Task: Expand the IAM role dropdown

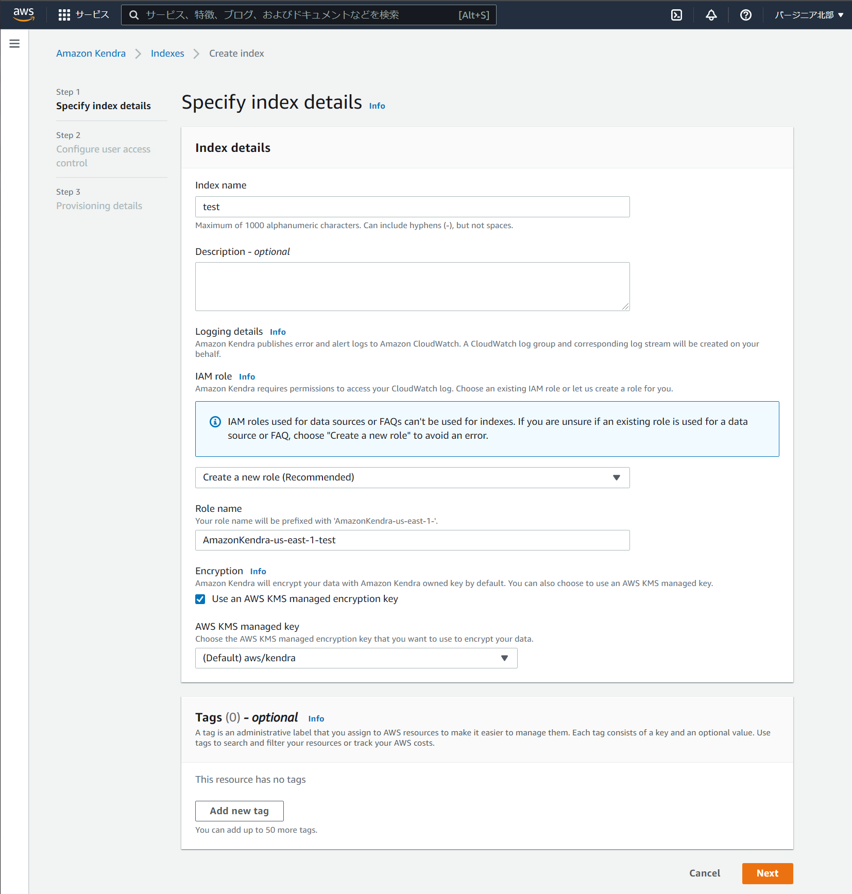Action: click(412, 477)
